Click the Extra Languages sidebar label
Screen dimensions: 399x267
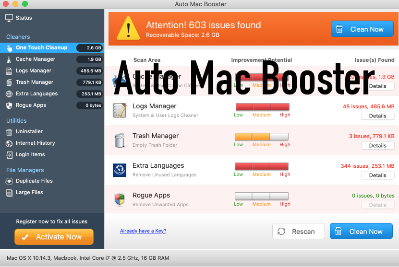(36, 94)
